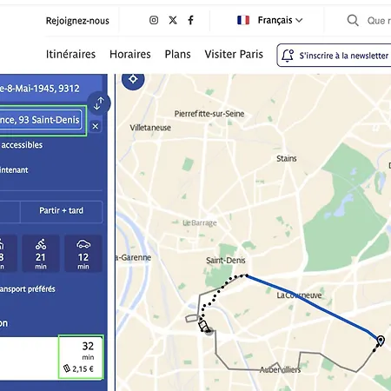Image resolution: width=391 pixels, height=391 pixels.
Task: Click the Villetaneuse map label
Action: 150,128
